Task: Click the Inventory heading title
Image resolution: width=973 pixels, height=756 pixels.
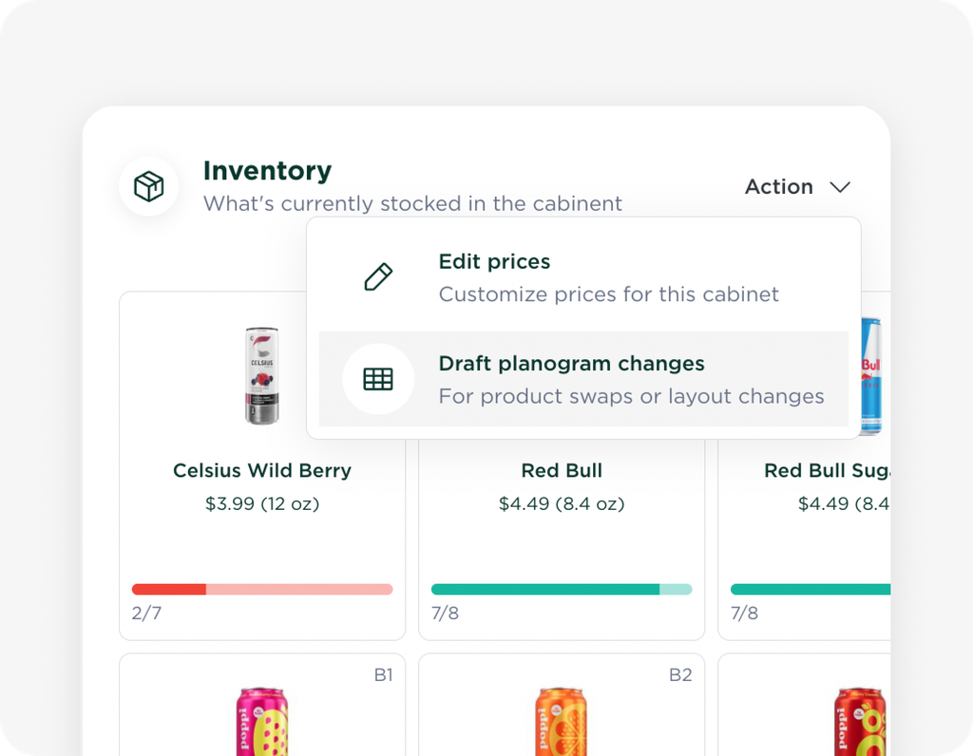Action: 267,171
